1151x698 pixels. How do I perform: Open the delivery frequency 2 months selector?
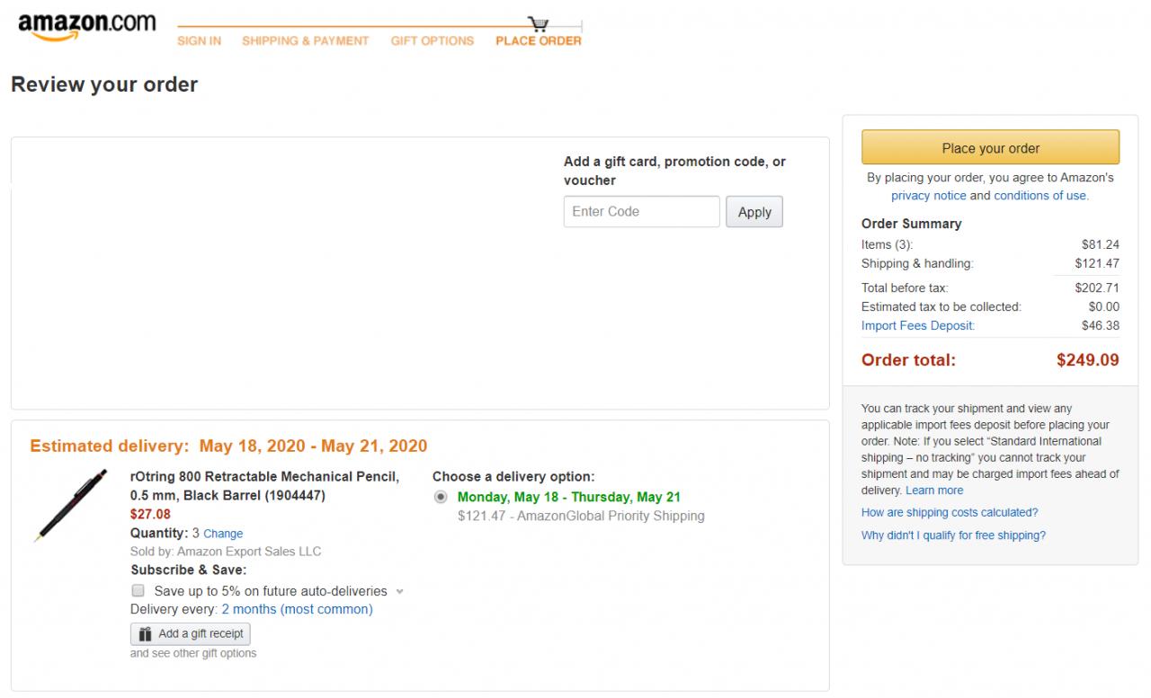tap(297, 610)
